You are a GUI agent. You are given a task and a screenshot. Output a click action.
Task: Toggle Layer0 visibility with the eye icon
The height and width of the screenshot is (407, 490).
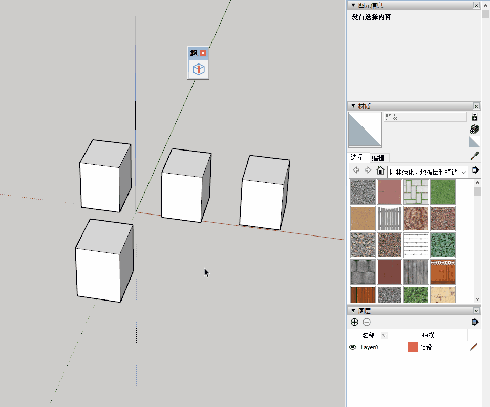(x=353, y=347)
